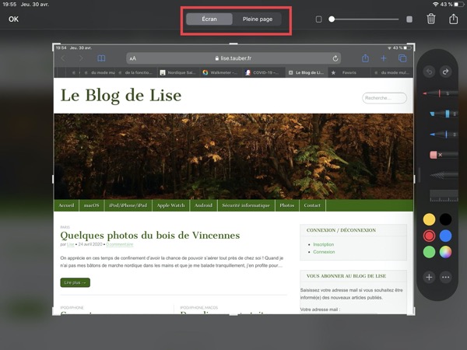This screenshot has width=467, height=350.
Task: Choose the yellow color swatch
Action: point(428,219)
